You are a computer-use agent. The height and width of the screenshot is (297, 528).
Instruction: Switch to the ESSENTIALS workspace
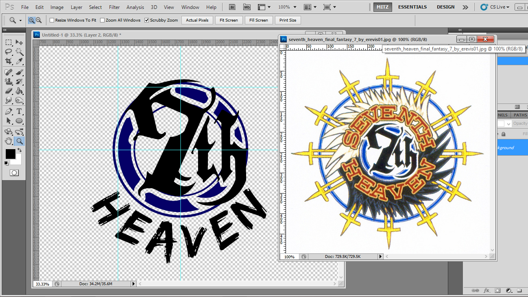click(412, 7)
